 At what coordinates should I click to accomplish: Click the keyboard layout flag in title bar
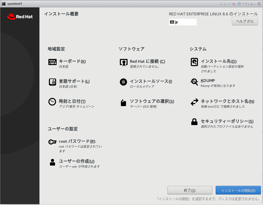coord(234,4)
